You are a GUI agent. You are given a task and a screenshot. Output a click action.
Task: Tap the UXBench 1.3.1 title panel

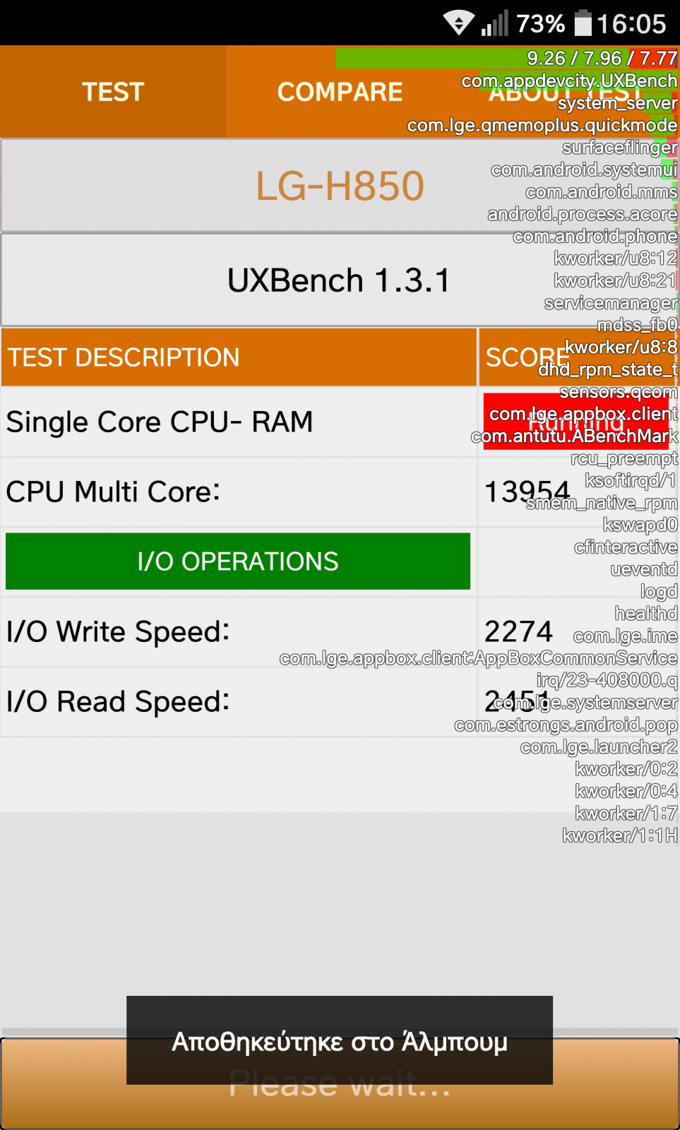pos(340,280)
